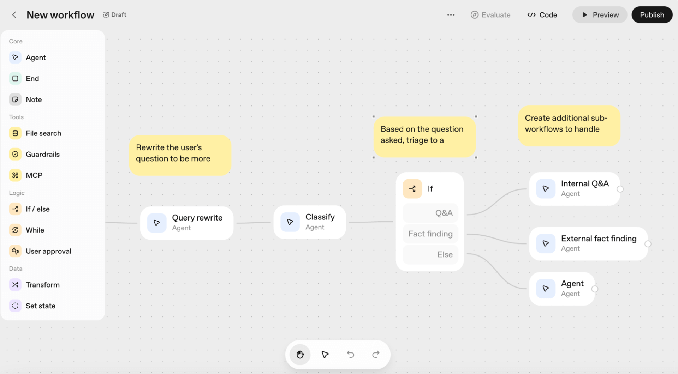
Task: Expand the Else branch in the If node
Action: (x=430, y=254)
